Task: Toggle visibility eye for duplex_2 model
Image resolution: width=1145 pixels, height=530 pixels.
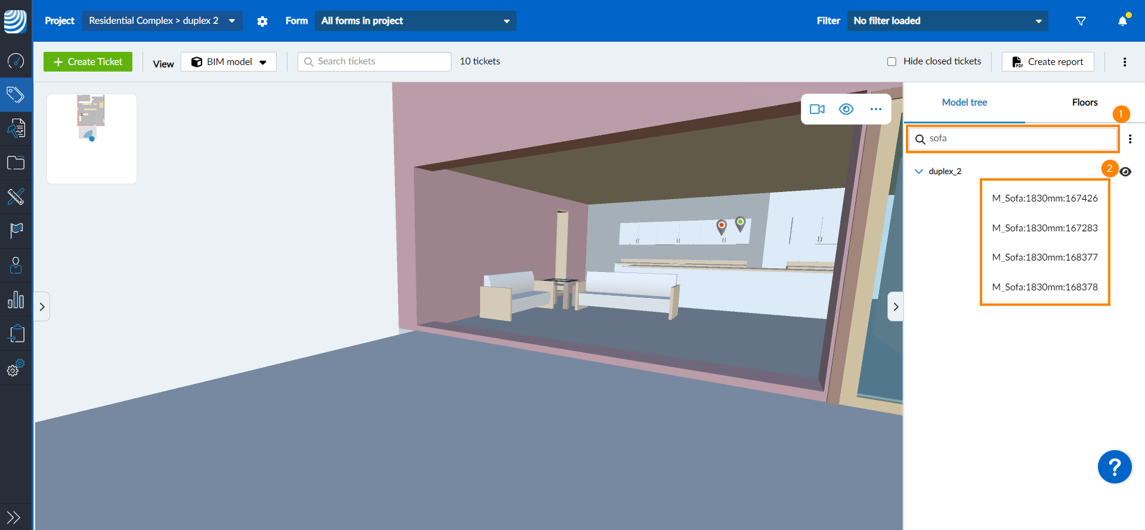Action: pos(1125,172)
